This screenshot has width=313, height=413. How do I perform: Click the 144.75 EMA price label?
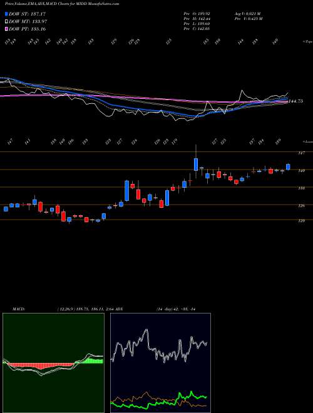(x=295, y=101)
